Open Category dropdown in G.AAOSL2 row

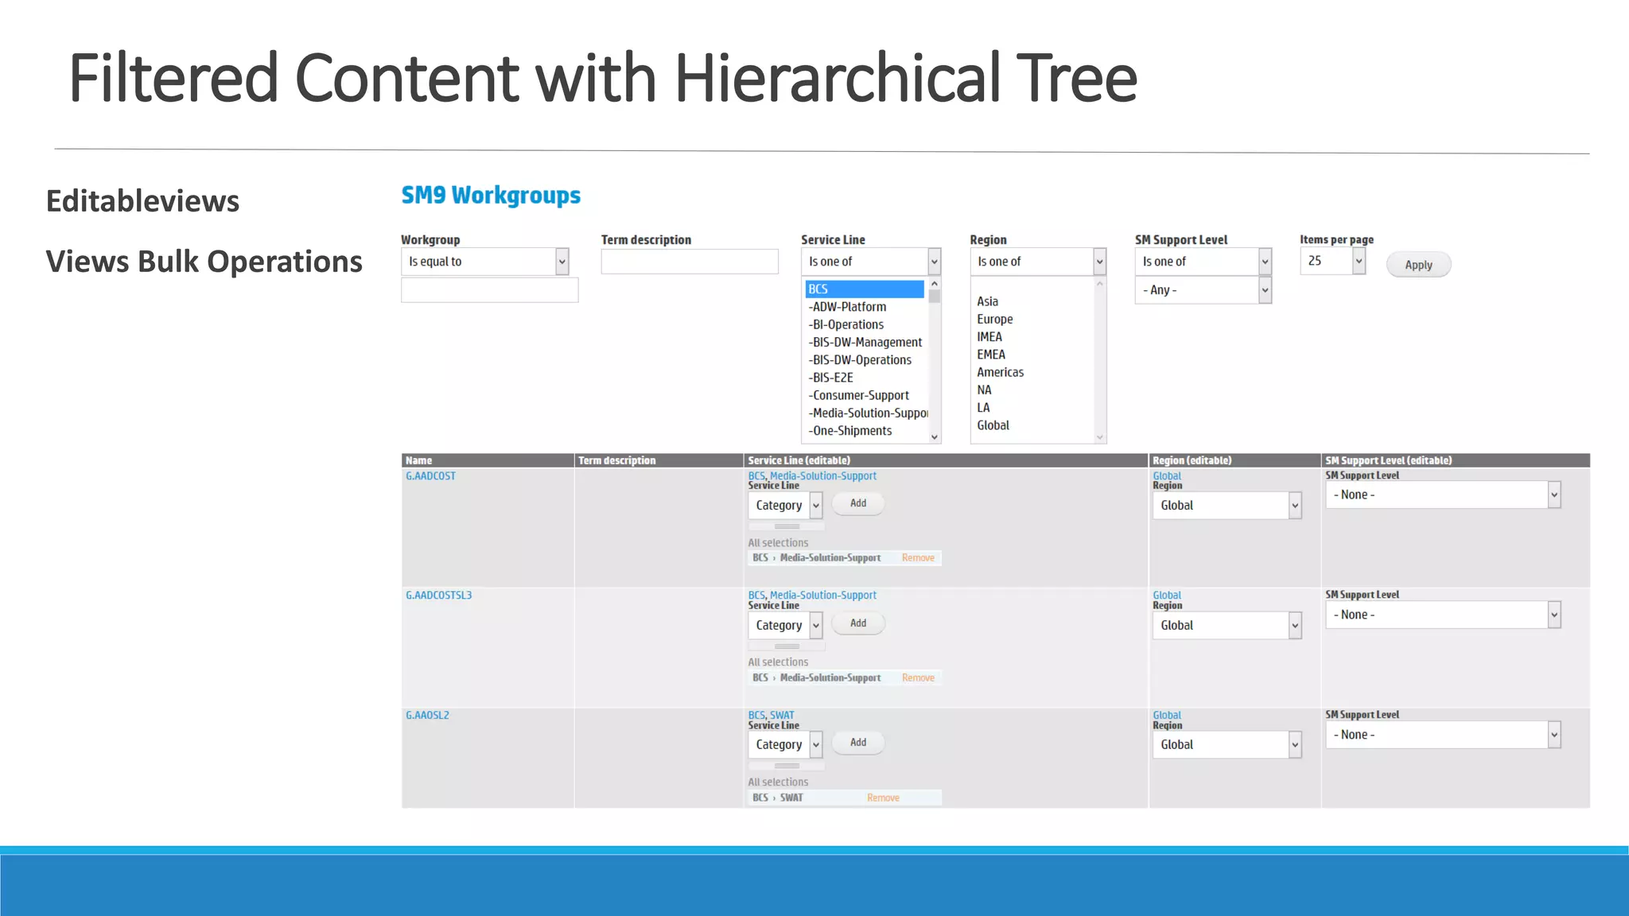click(x=786, y=744)
